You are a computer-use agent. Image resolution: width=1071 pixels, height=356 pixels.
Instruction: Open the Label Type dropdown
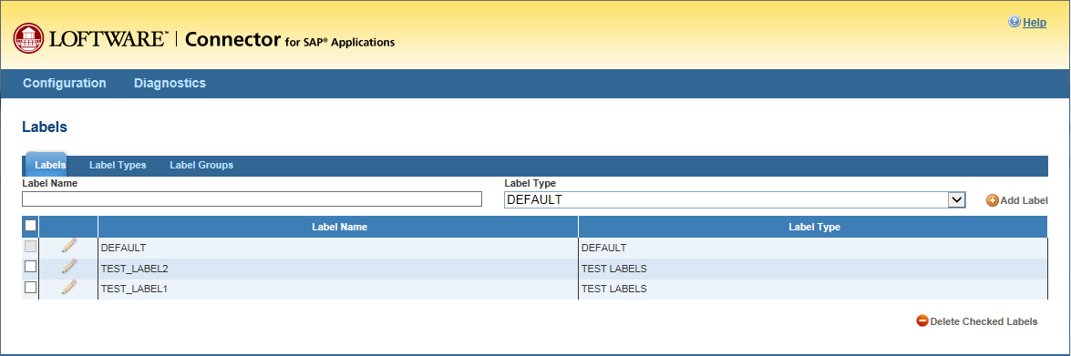(x=735, y=199)
